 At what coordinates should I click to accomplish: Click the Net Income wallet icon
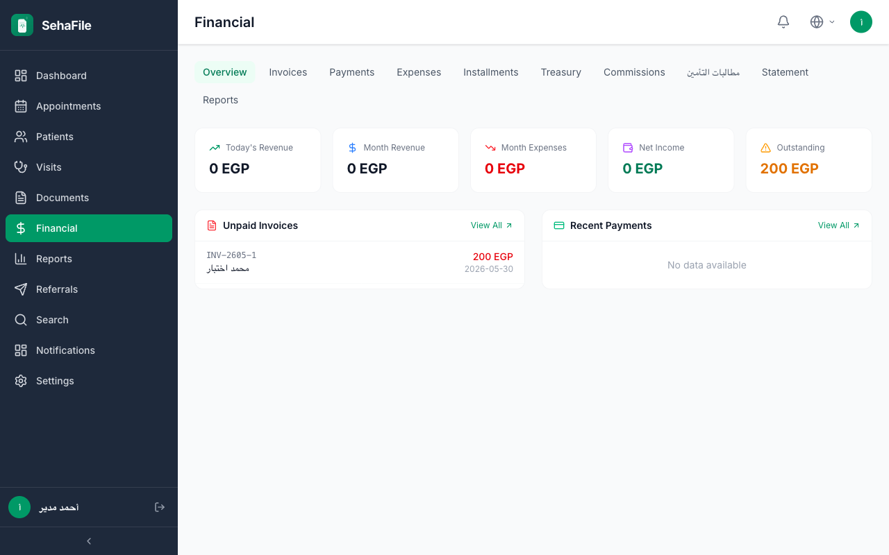coord(628,148)
